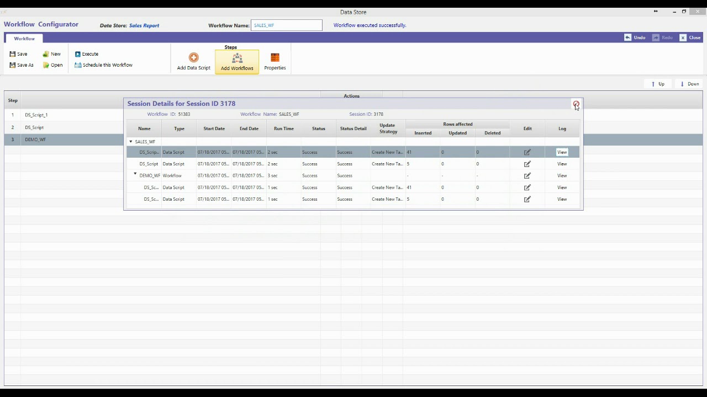Click the Step column header in the main grid
Screen dimensions: 707x397
pyautogui.click(x=13, y=100)
